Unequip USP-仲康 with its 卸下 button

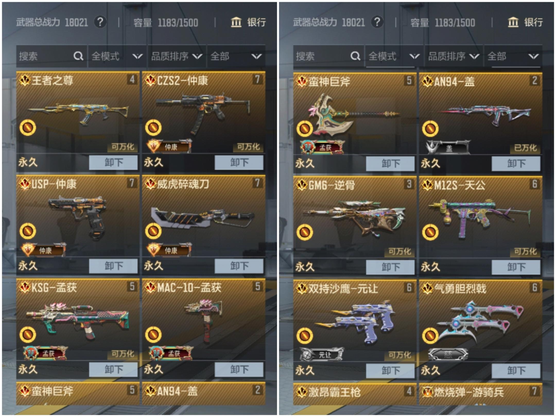tap(113, 266)
